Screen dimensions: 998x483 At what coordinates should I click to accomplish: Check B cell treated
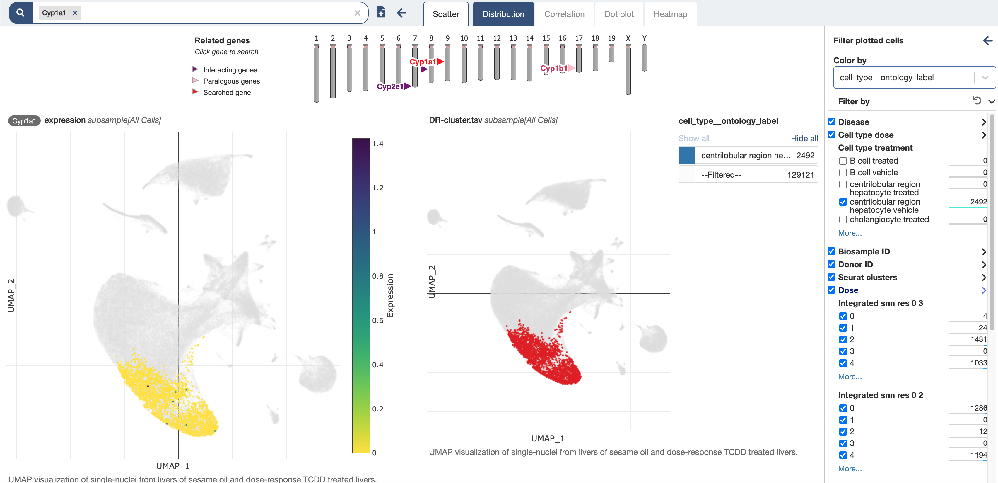pyautogui.click(x=843, y=161)
